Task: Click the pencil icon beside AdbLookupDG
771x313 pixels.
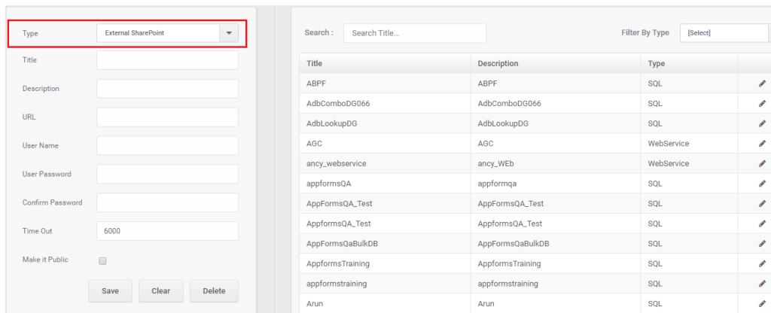Action: [762, 124]
